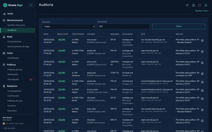Click the MOTIVO column header
This screenshot has height=132, width=212.
(179, 34)
